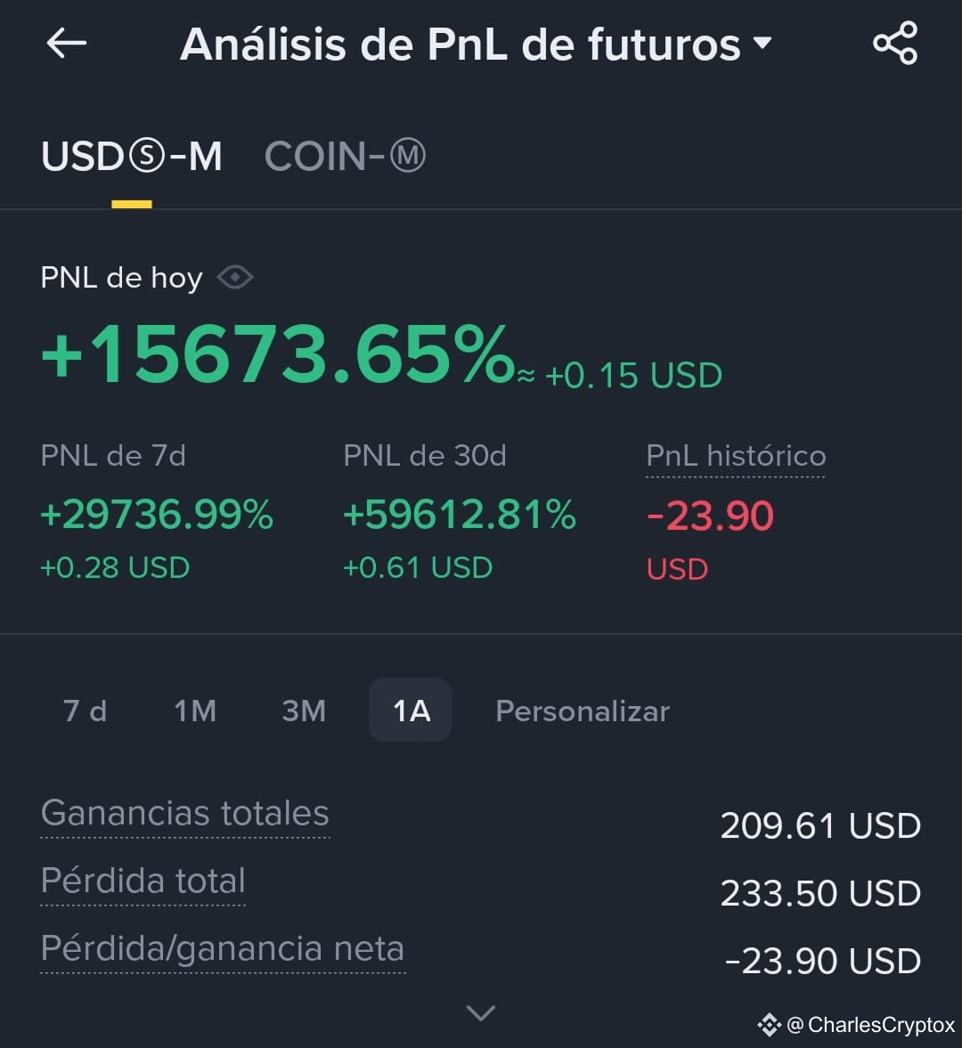Tap the Ganancias totales info label
The width and height of the screenshot is (962, 1048).
pos(185,814)
